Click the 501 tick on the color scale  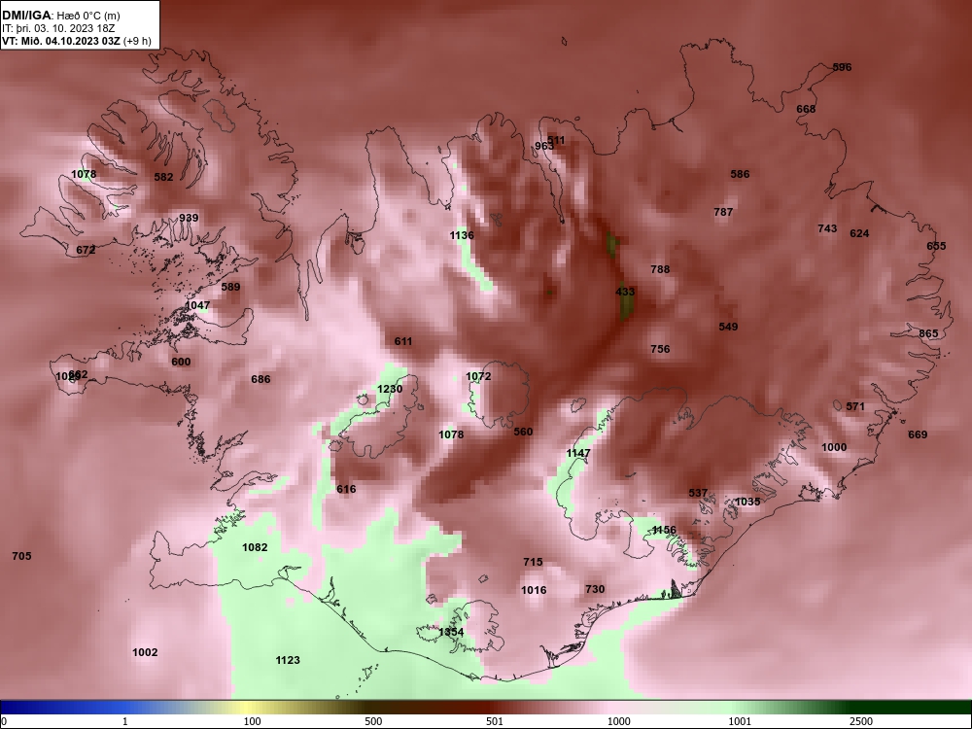pyautogui.click(x=495, y=721)
